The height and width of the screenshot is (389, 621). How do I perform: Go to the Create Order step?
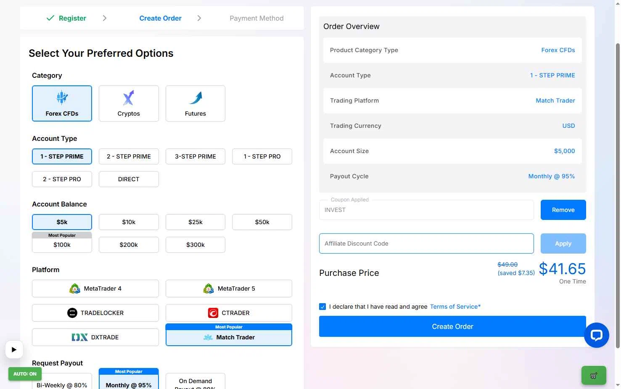pos(161,18)
